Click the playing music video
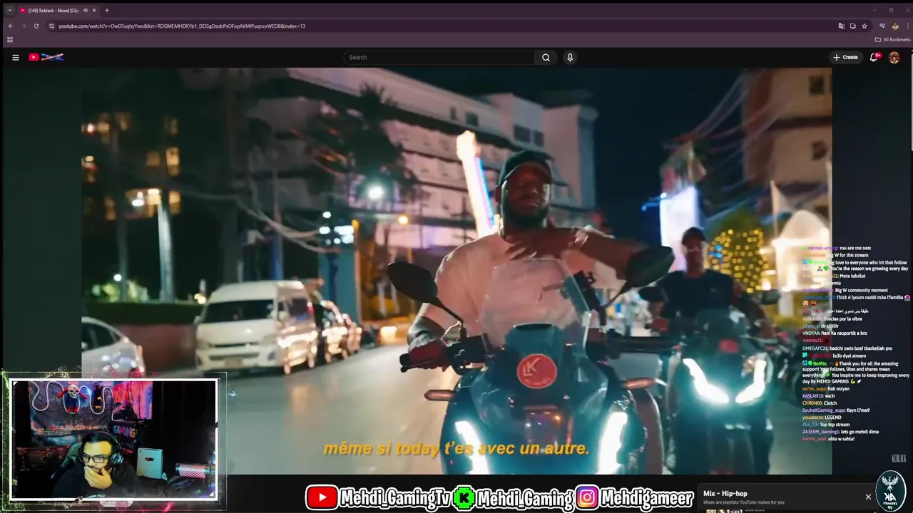Image resolution: width=913 pixels, height=513 pixels. coord(456,271)
